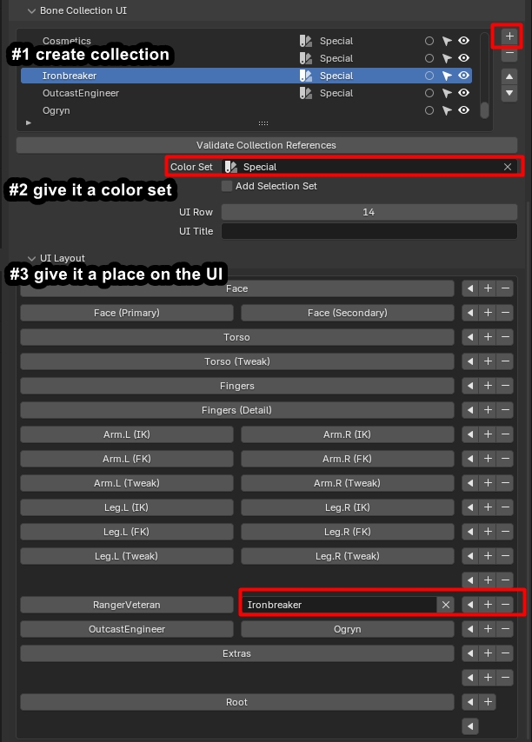
Task: Select the Ogryn collection in list
Action: click(57, 110)
